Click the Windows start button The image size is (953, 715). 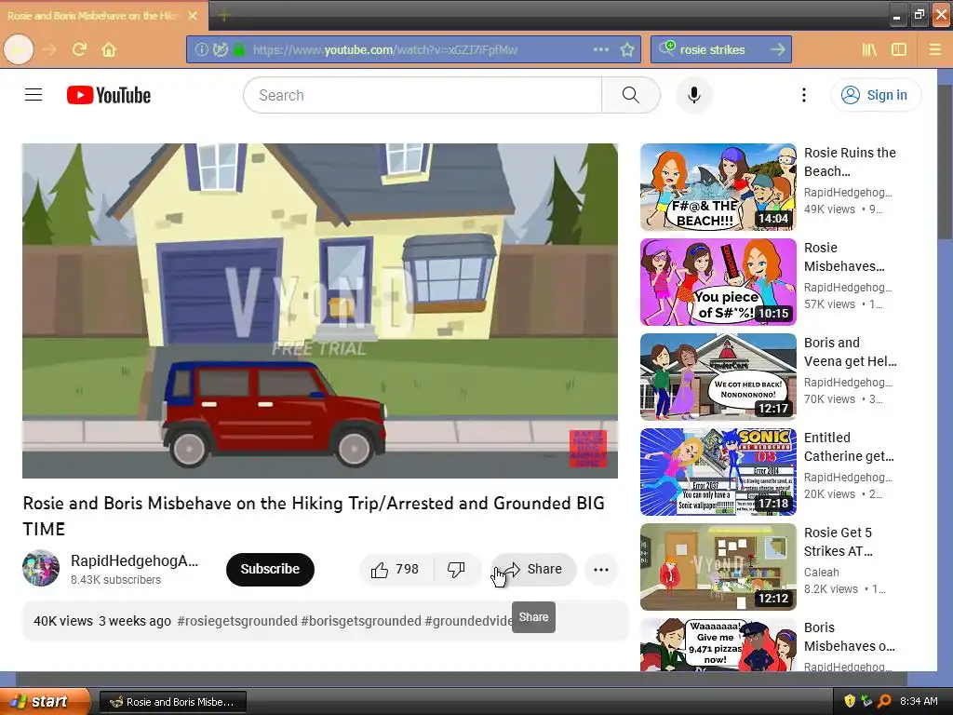44,702
